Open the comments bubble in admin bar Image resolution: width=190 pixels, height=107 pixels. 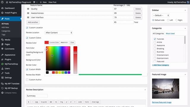tap(34, 2)
